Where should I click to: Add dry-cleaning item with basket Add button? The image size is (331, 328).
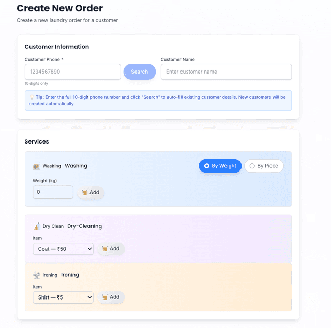[111, 249]
